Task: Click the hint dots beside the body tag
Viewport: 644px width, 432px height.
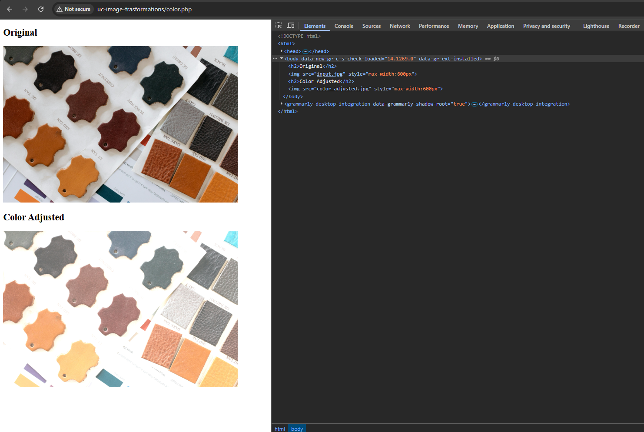Action: point(275,58)
